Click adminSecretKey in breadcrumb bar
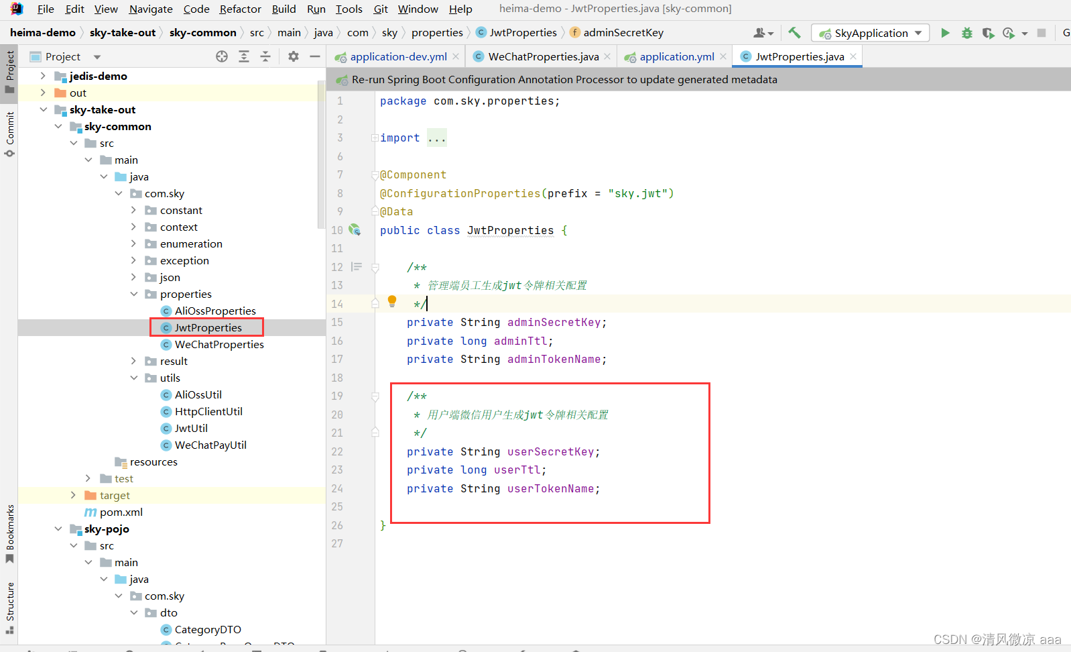This screenshot has height=652, width=1071. 623,32
